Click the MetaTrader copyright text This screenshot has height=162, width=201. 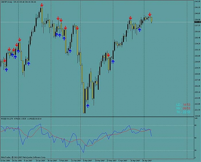(x=23, y=157)
